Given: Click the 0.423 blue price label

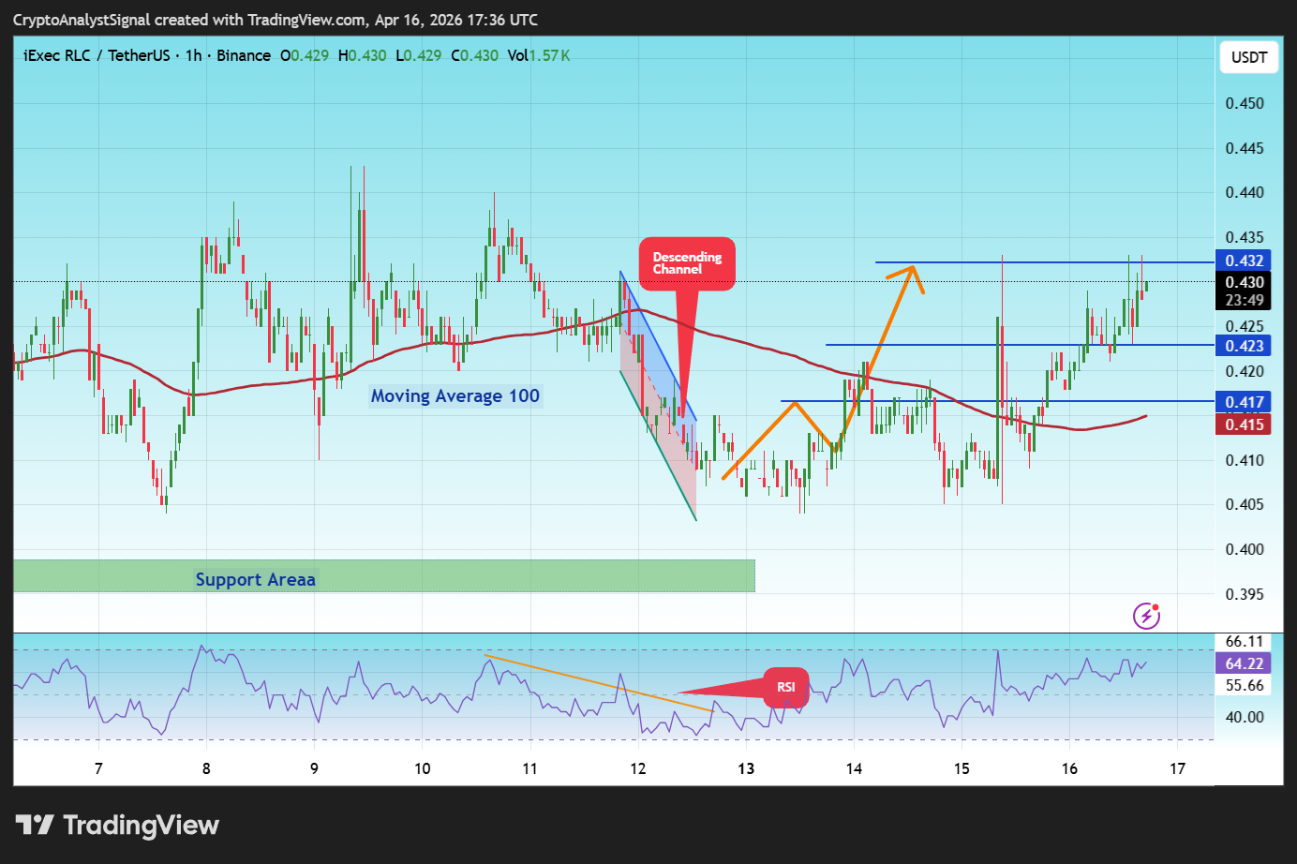Looking at the screenshot, I should [1244, 346].
